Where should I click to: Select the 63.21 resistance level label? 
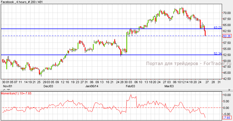click(x=217, y=27)
